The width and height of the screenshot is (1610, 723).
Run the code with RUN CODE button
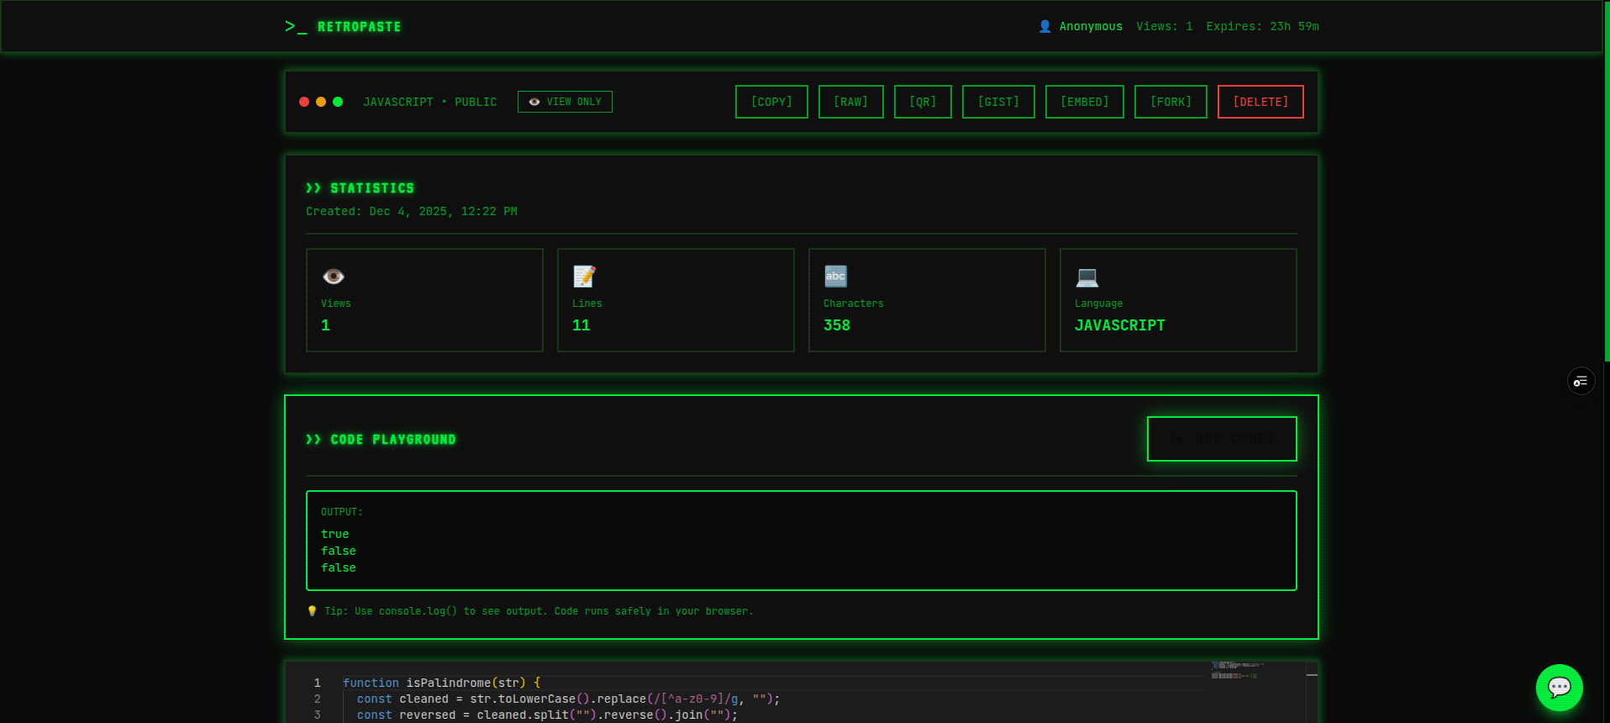click(x=1222, y=439)
